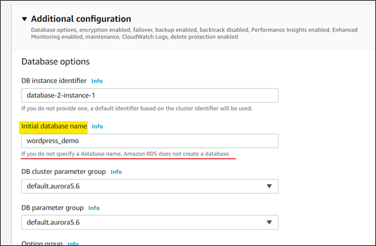Viewport: 376px width, 246px height.
Task: Click the 'If you do not specify a database name' hint
Action: 126,154
